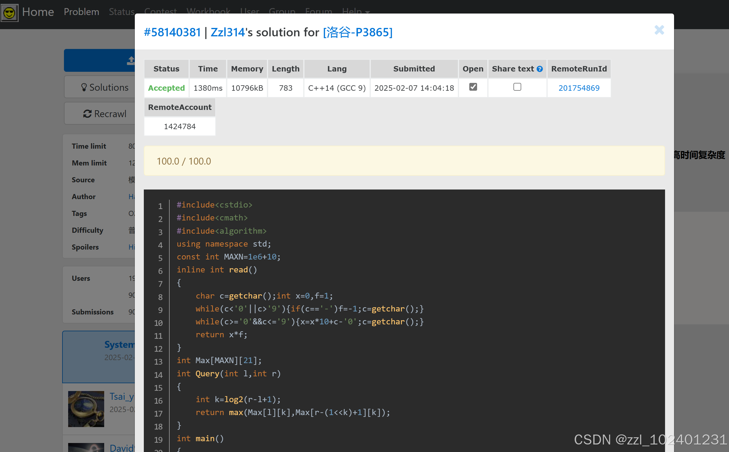Open the Problem menu item
The width and height of the screenshot is (729, 452).
pyautogui.click(x=81, y=12)
